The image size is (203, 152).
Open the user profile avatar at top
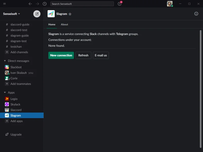point(170,4)
